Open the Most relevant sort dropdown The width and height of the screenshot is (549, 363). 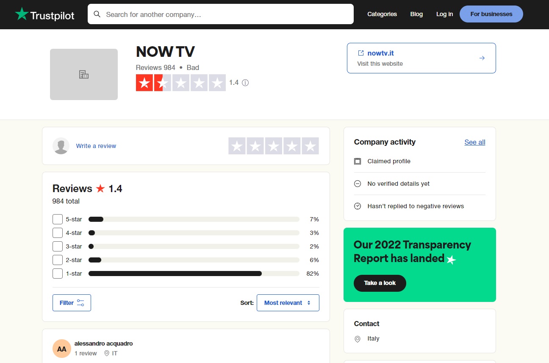pyautogui.click(x=288, y=302)
